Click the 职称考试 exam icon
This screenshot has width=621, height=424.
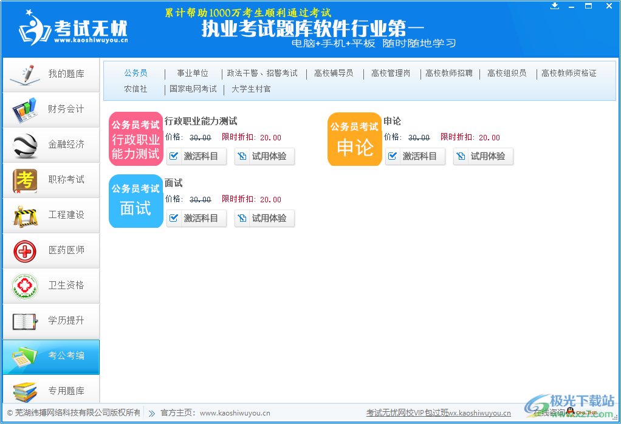(x=24, y=180)
